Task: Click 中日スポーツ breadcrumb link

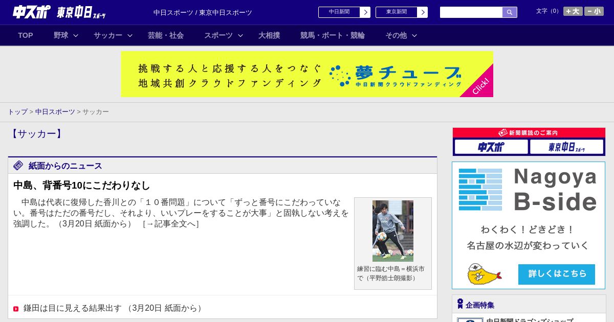Action: coord(55,111)
